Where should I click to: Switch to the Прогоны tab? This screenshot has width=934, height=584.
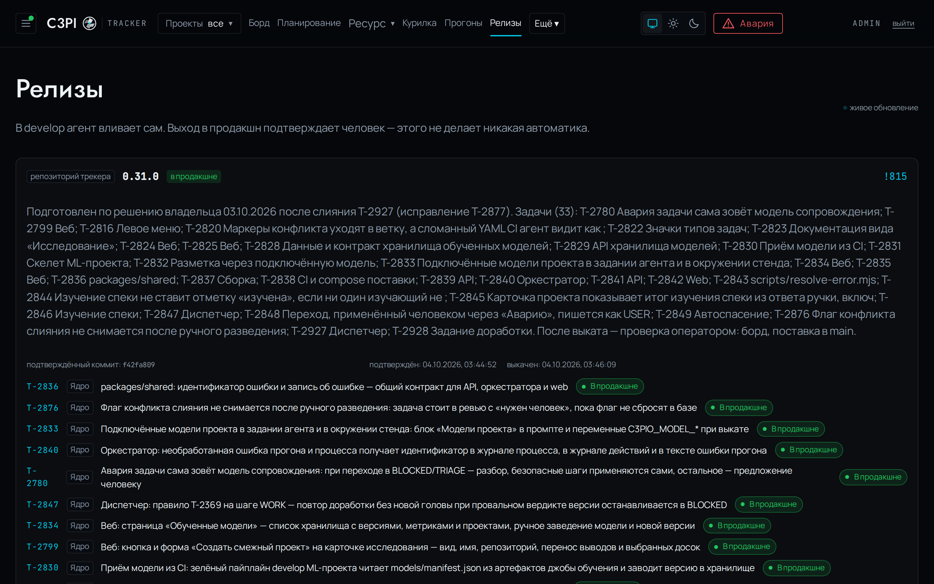(x=463, y=23)
